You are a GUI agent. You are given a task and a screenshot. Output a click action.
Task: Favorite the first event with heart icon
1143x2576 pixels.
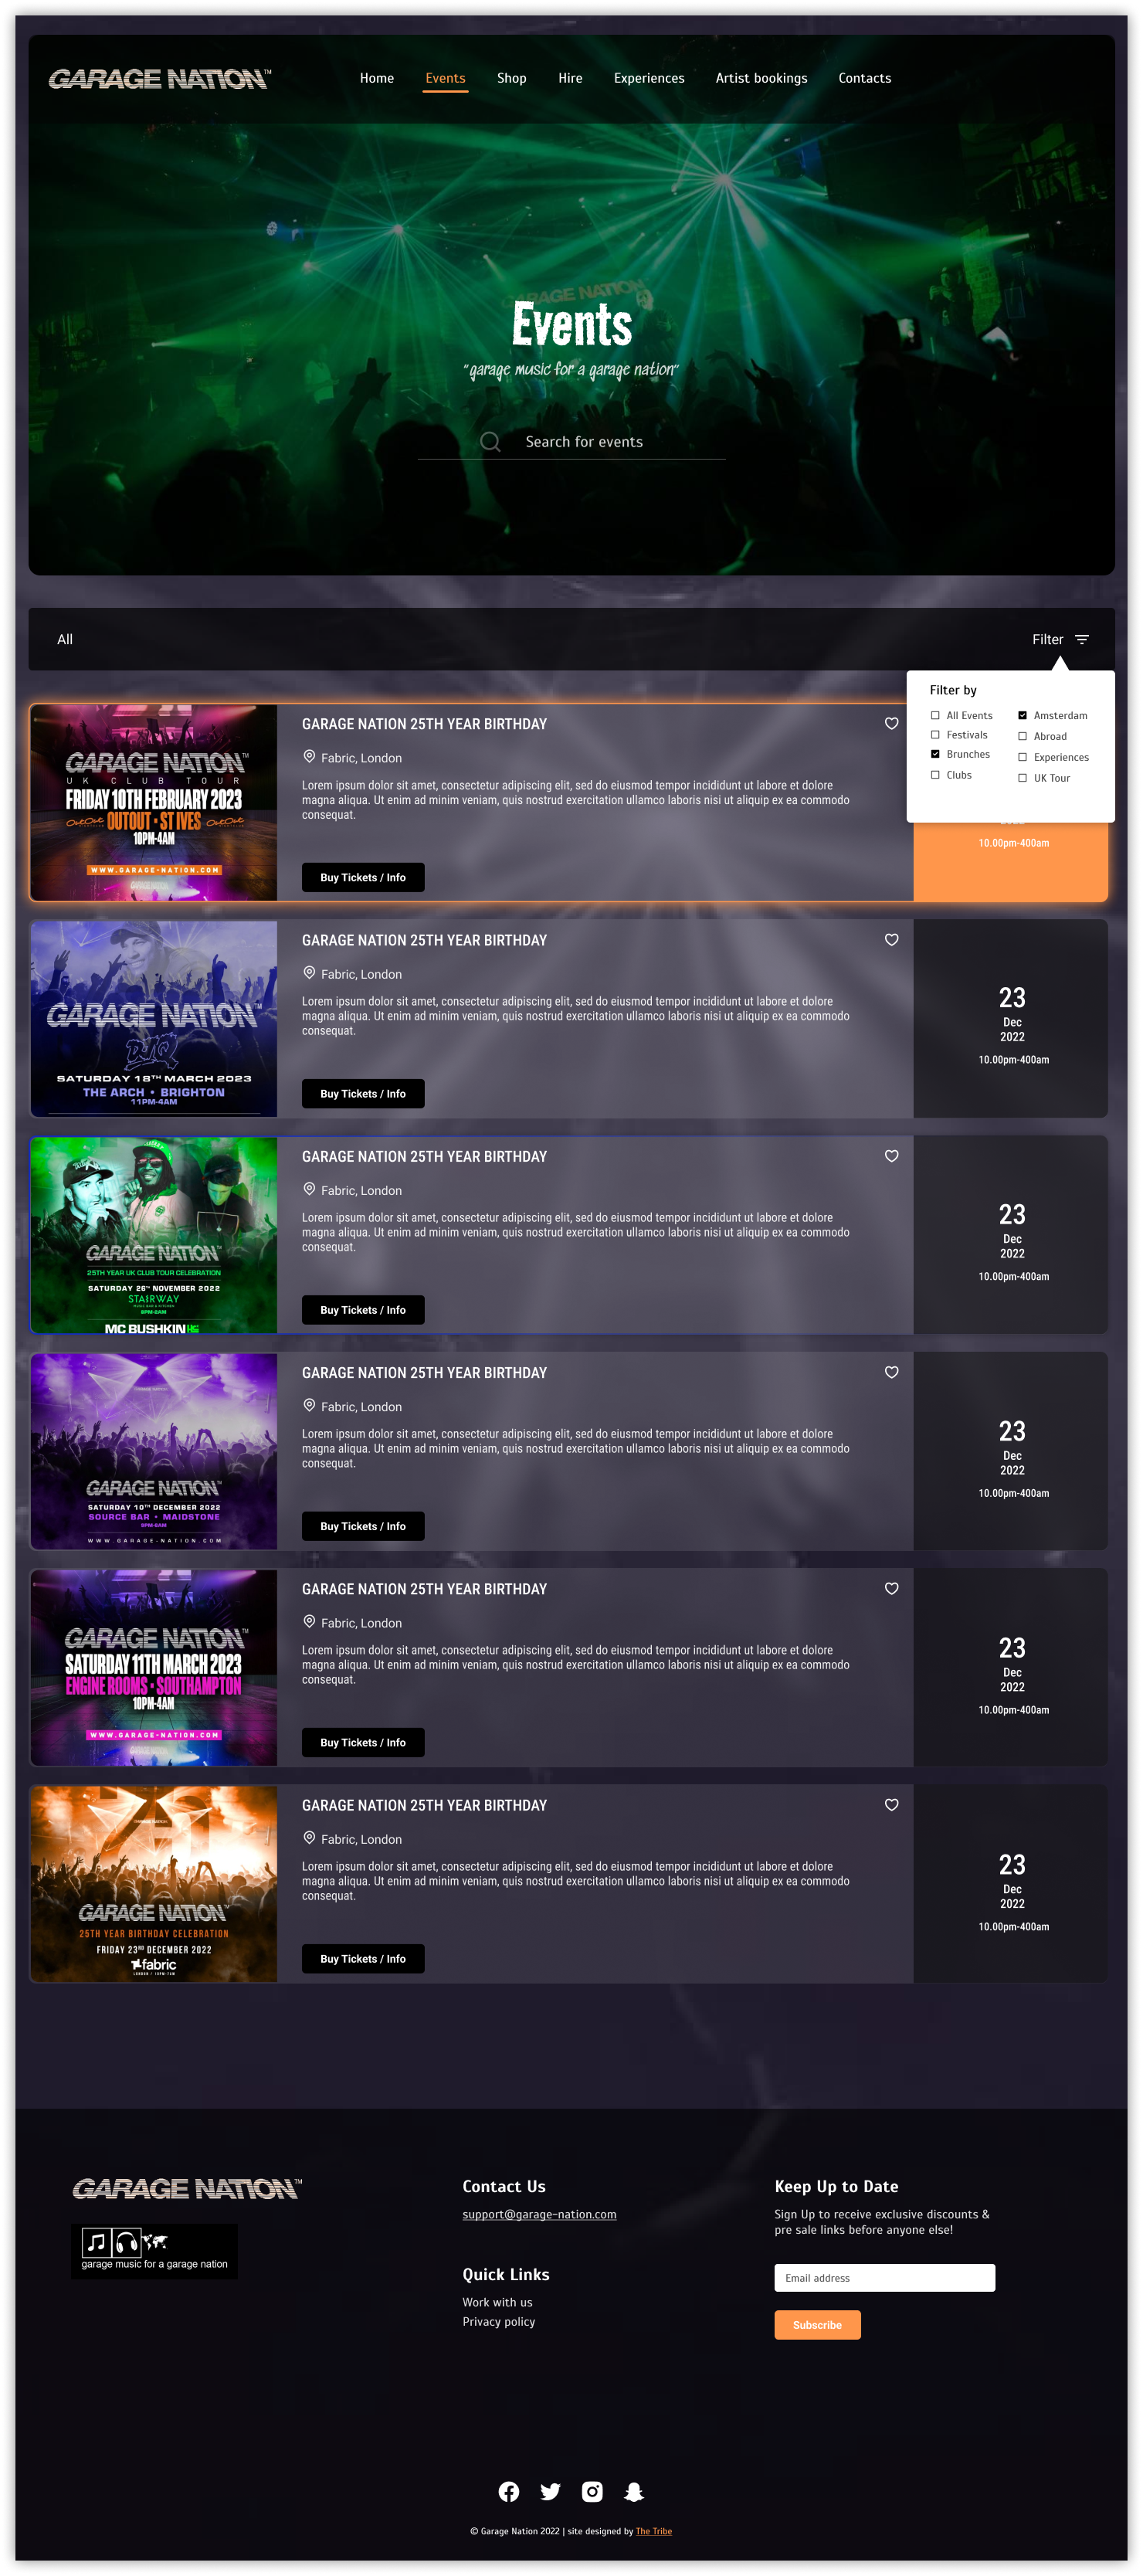coord(891,723)
